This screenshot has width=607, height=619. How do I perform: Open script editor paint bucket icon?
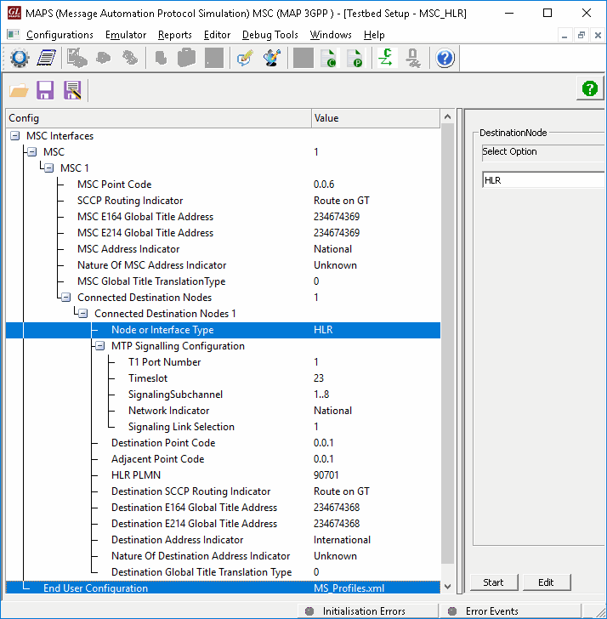click(272, 58)
